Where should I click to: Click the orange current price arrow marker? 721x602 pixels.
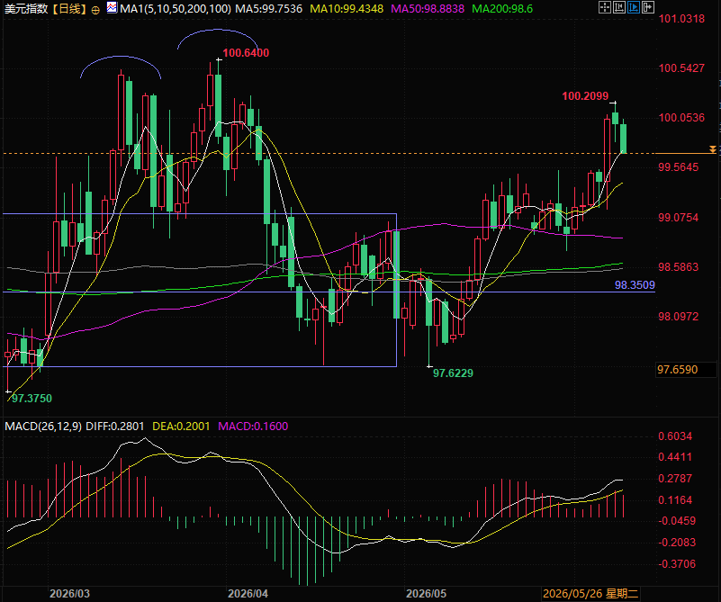(712, 149)
